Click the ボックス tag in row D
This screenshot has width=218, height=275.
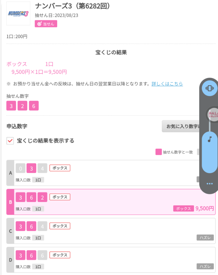click(x=60, y=255)
